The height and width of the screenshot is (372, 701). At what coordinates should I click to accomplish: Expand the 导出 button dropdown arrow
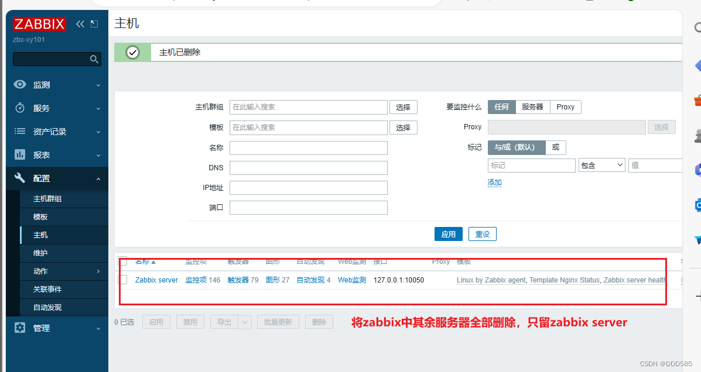click(244, 321)
